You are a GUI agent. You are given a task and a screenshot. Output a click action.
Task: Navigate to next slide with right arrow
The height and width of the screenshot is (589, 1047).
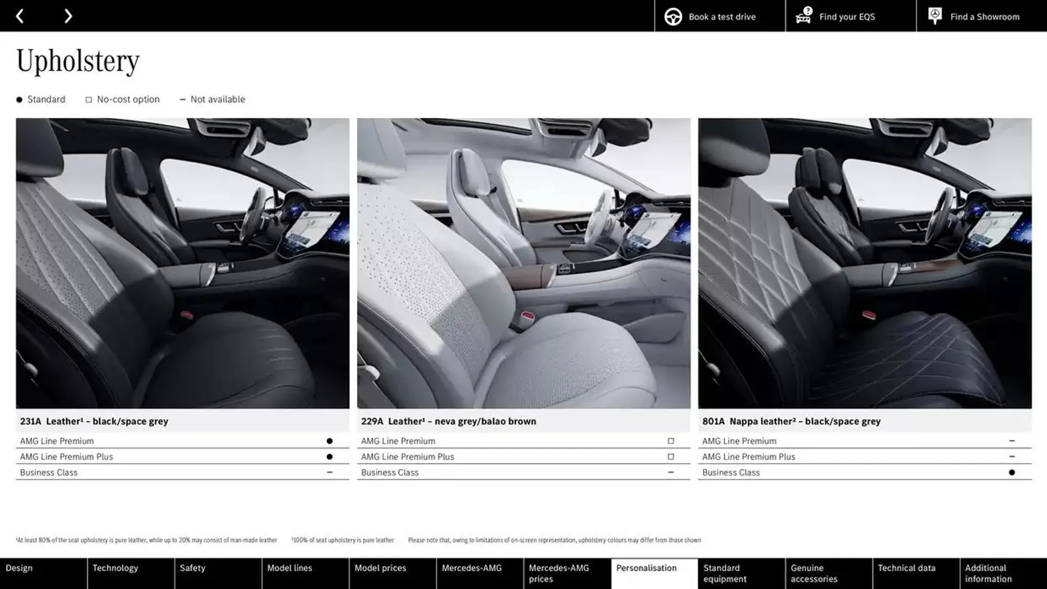point(68,15)
